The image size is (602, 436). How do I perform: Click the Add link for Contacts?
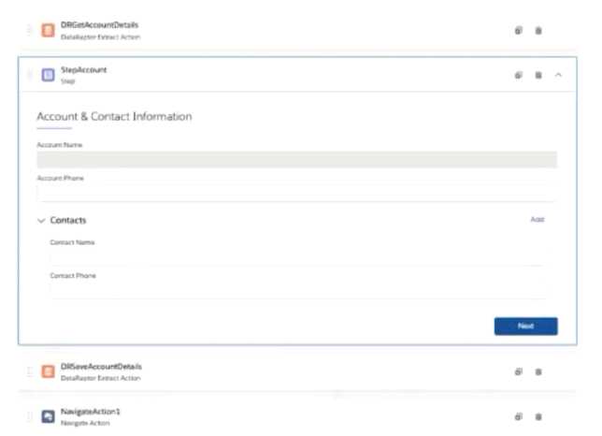tap(537, 220)
